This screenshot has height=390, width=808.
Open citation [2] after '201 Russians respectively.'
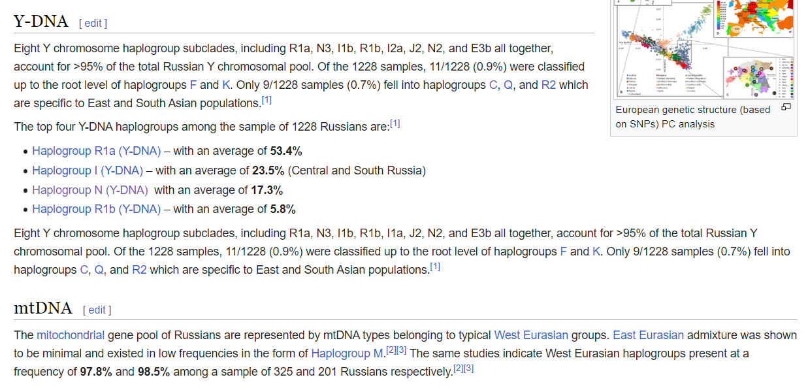coord(458,369)
